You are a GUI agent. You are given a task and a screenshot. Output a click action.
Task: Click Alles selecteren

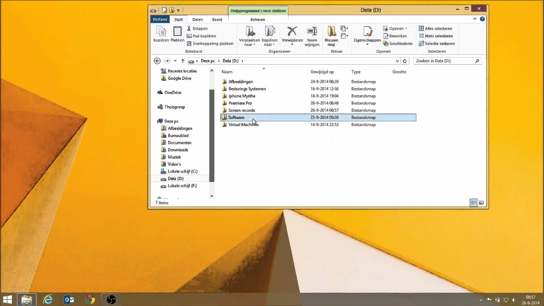435,28
